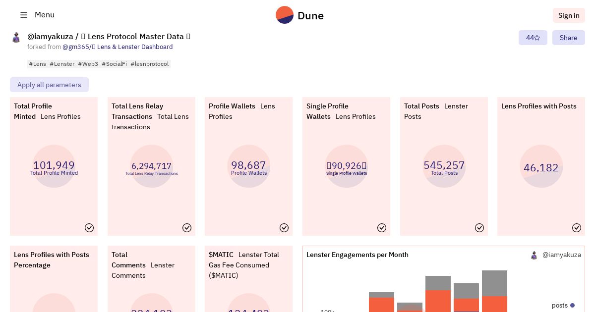Open the Total Profile Minted card title
The width and height of the screenshot is (595, 312).
pyautogui.click(x=33, y=111)
